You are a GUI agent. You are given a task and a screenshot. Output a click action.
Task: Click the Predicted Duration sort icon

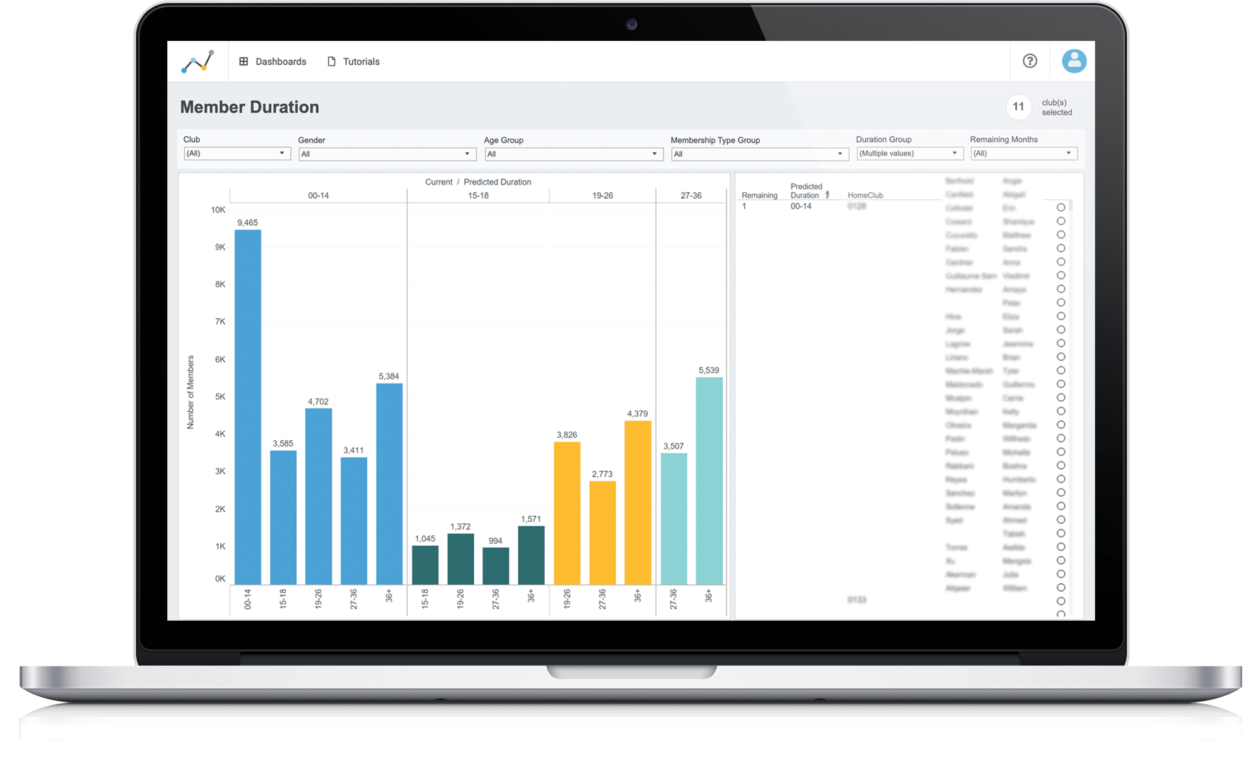click(827, 195)
